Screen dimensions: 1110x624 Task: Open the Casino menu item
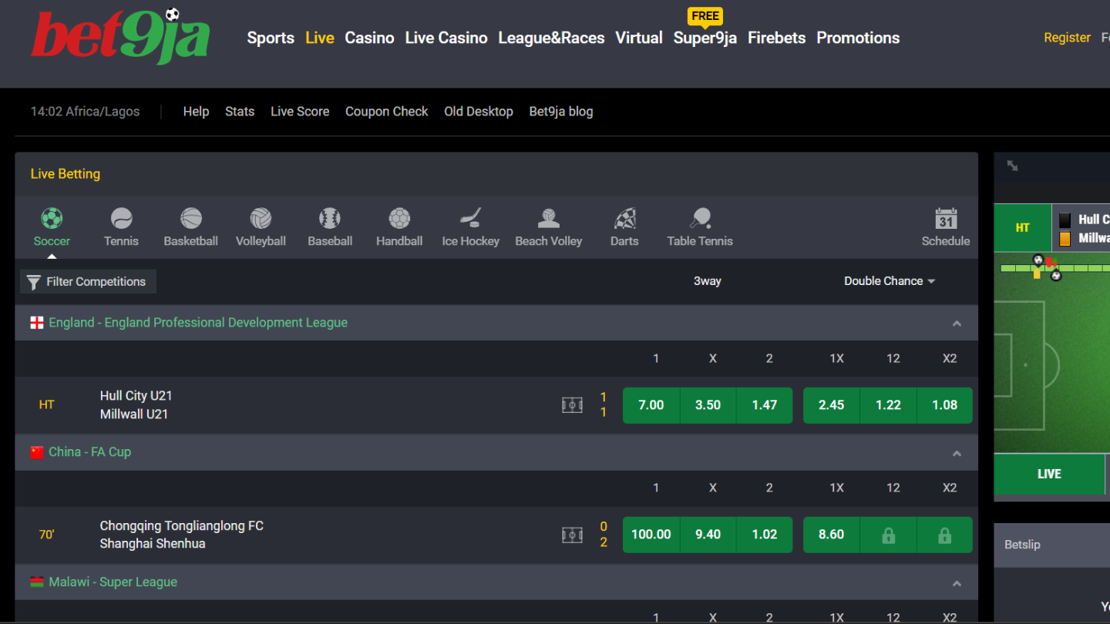[x=369, y=38]
